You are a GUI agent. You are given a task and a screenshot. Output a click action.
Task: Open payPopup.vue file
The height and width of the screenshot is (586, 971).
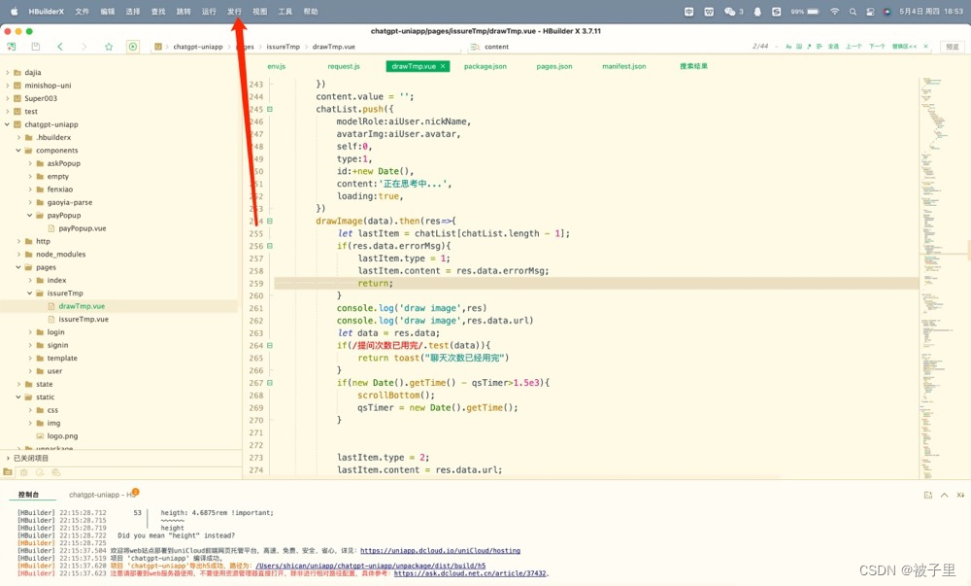point(83,228)
